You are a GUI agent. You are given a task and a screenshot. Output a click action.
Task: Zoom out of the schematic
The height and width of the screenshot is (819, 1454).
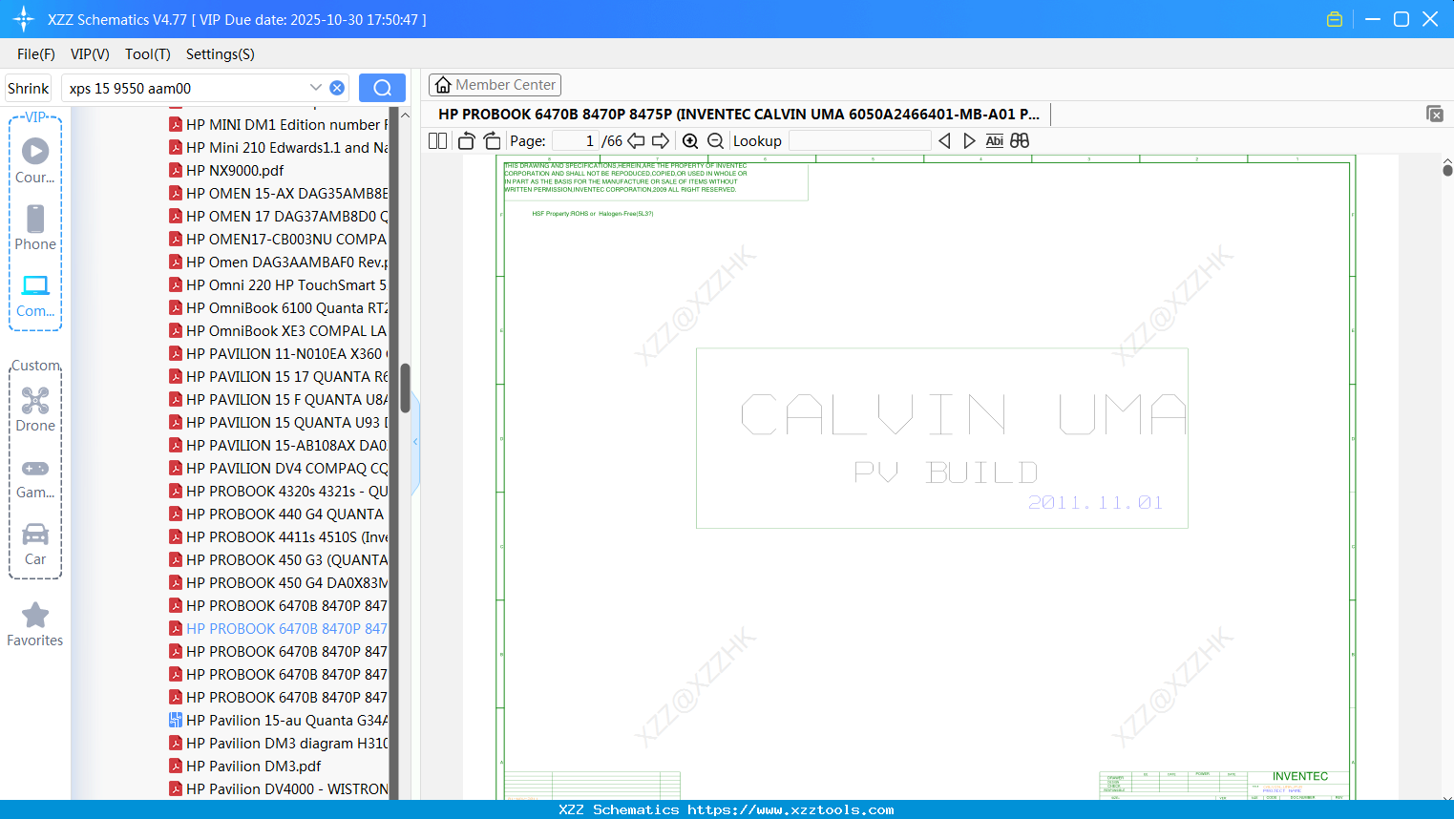(715, 140)
